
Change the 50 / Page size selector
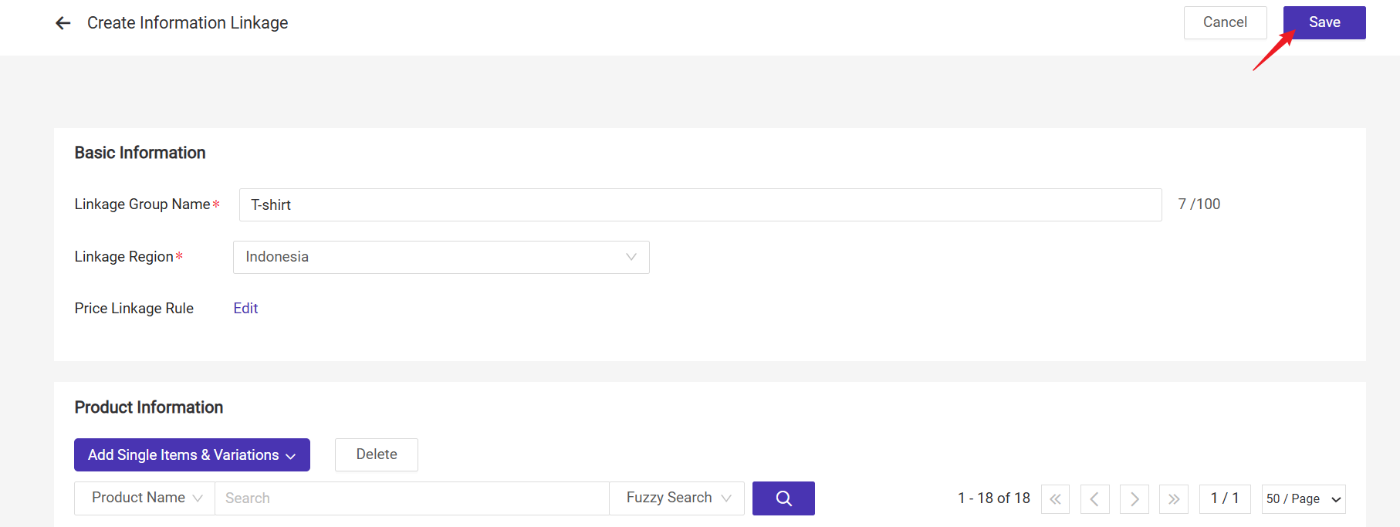click(x=1304, y=499)
